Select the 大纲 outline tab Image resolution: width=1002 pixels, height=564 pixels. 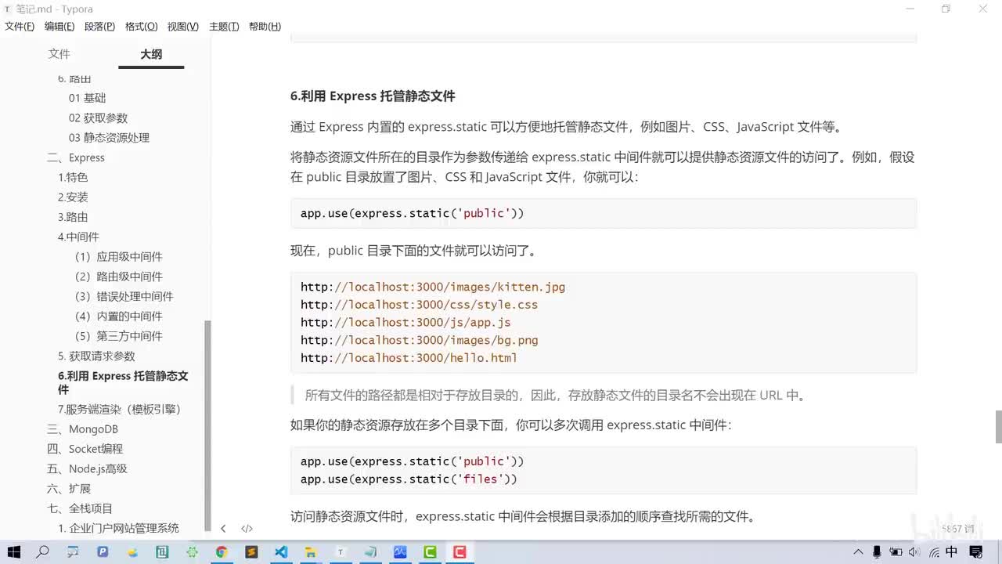click(151, 54)
